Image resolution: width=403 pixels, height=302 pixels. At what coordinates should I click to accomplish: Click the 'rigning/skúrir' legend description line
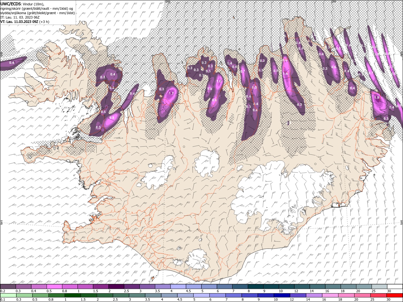[x=37, y=8]
